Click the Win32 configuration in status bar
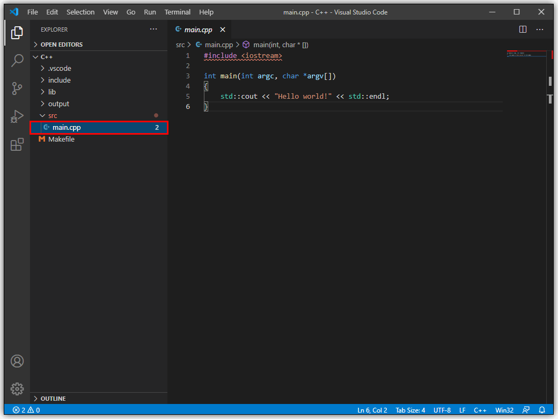 [504, 410]
